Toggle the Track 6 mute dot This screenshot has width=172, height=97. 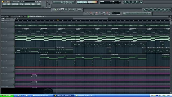coord(14,59)
